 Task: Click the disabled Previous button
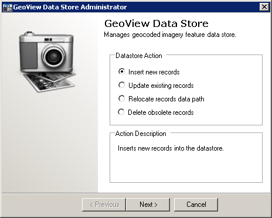click(x=104, y=205)
